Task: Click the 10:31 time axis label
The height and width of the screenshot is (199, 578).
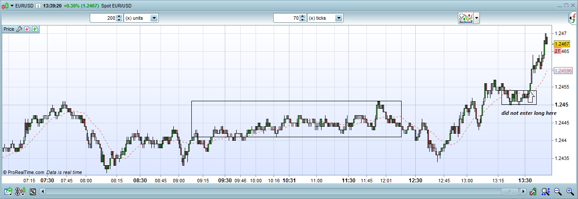Action: pyautogui.click(x=289, y=180)
